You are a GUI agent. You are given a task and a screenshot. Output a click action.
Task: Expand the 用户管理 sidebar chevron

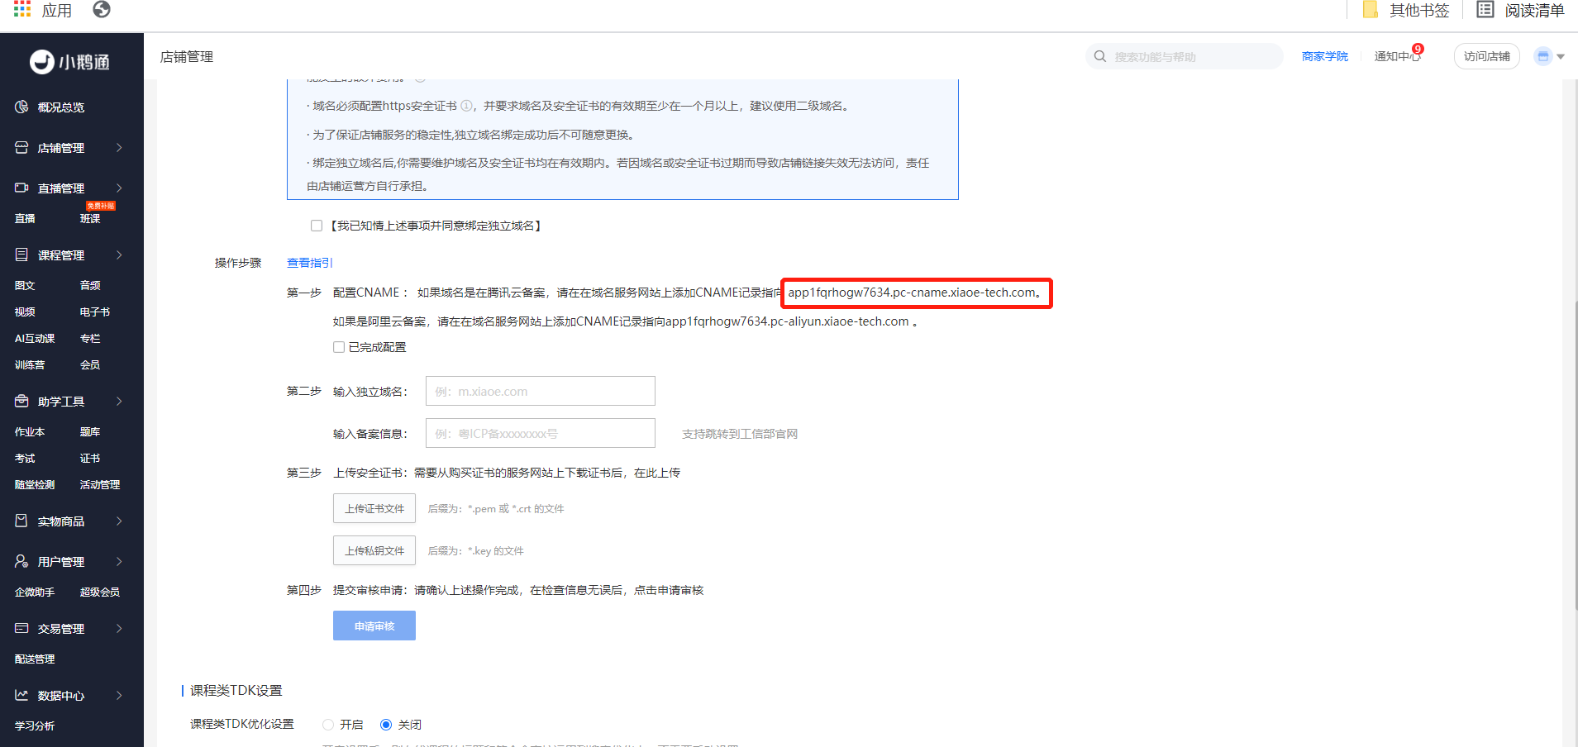pos(119,561)
